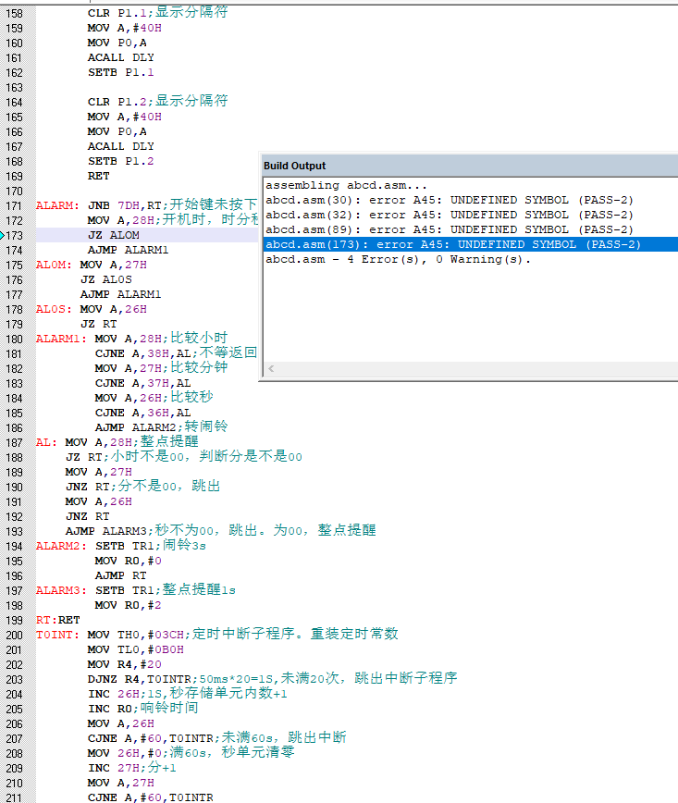This screenshot has width=678, height=803.
Task: Click the ALARM: label on line 171
Action: [57, 206]
